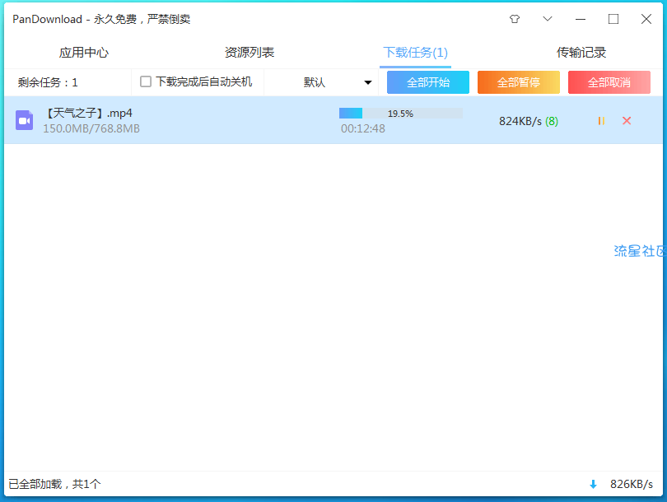This screenshot has width=667, height=502.
Task: Open the title bar dropdown menu chevron
Action: point(548,19)
